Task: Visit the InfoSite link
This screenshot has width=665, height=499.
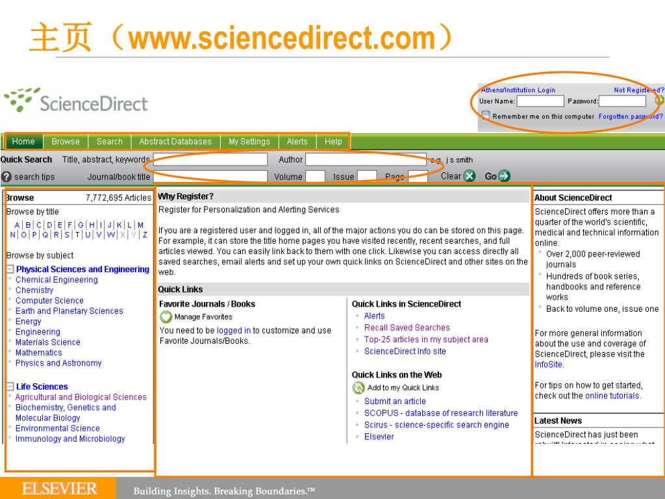Action: (x=548, y=365)
